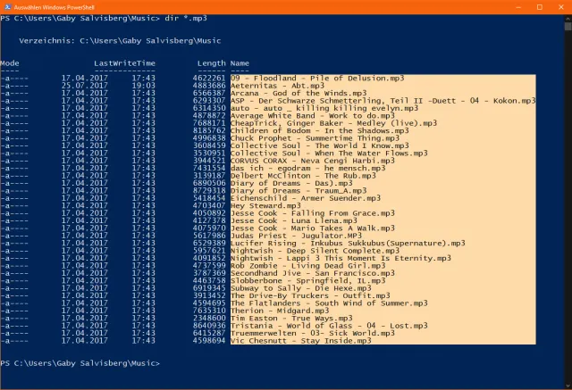Click the time value '19:03'
The image size is (572, 390).
143,86
